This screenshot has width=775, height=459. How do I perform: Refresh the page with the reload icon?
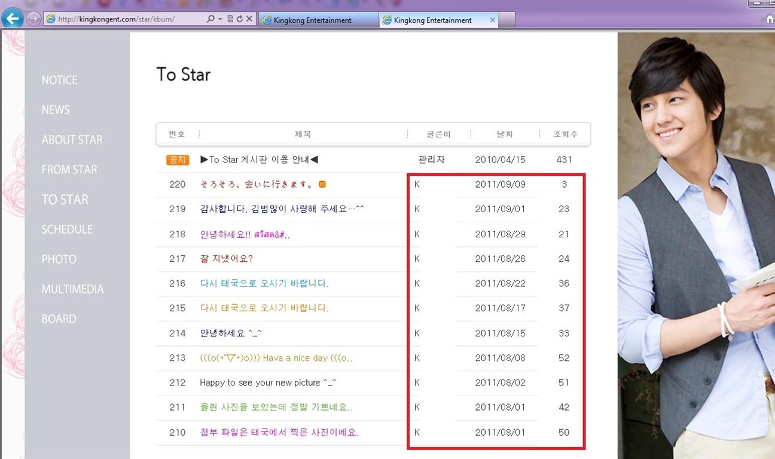pyautogui.click(x=240, y=19)
